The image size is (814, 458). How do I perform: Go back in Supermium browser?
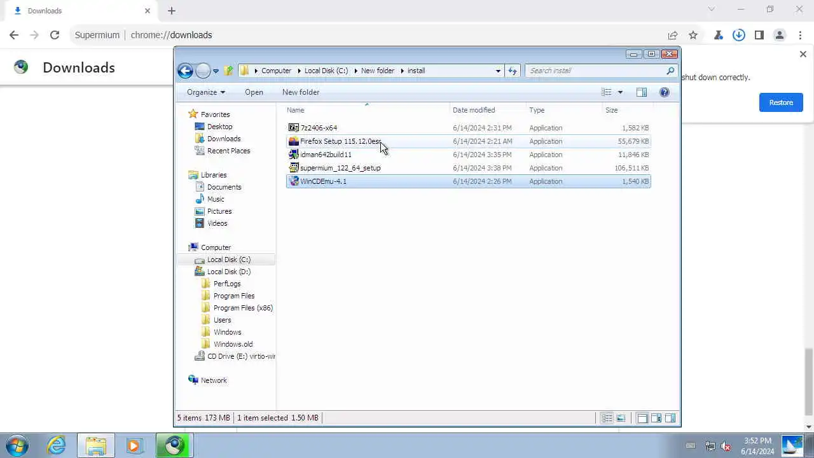point(14,35)
